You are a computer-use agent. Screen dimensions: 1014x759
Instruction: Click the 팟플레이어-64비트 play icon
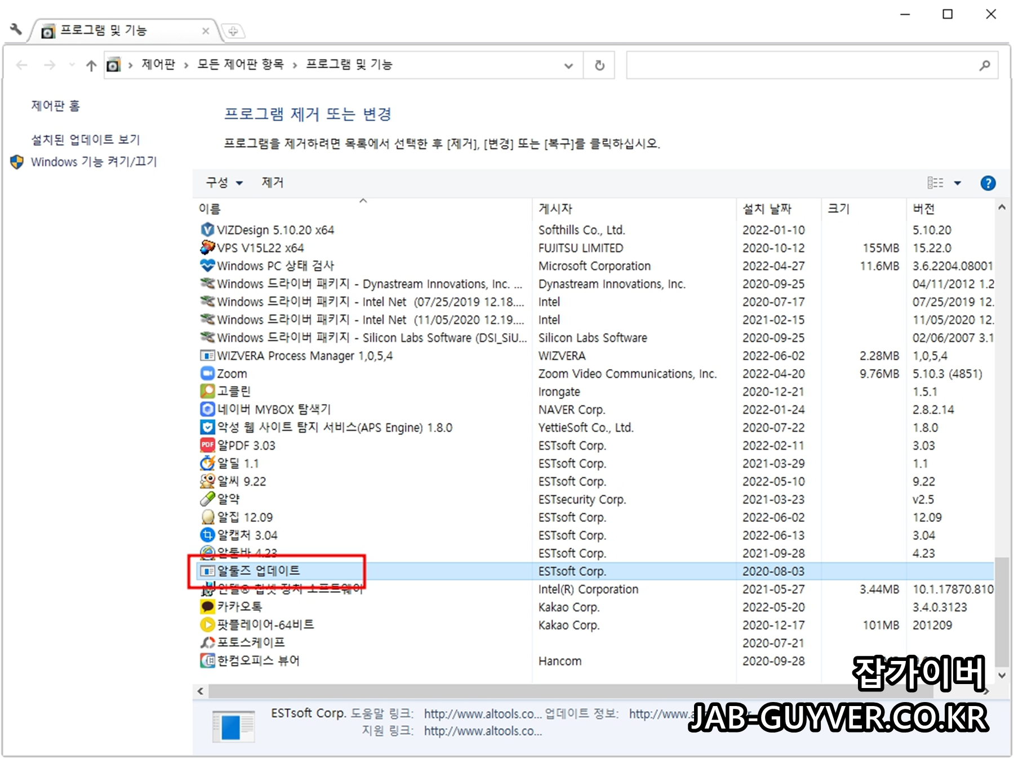[207, 624]
